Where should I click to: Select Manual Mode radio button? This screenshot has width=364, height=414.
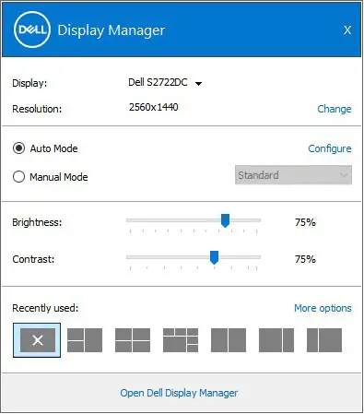point(18,177)
